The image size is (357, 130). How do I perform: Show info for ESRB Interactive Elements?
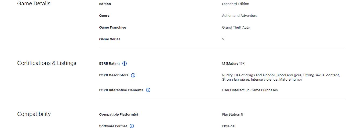coord(148,90)
